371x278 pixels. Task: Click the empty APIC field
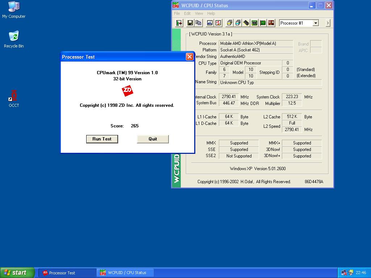tap(316, 50)
